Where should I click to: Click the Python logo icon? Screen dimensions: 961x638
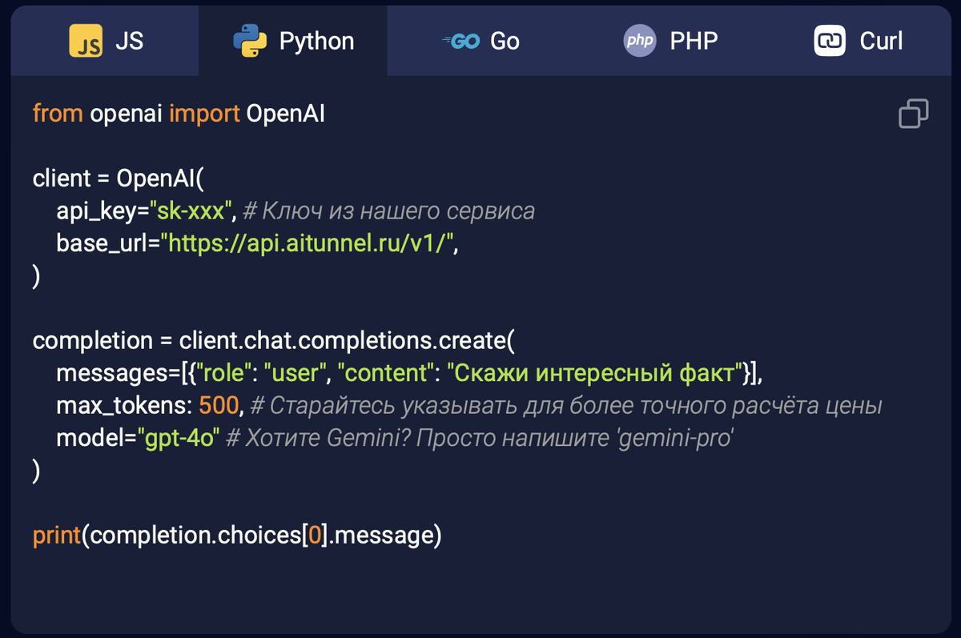(x=248, y=40)
